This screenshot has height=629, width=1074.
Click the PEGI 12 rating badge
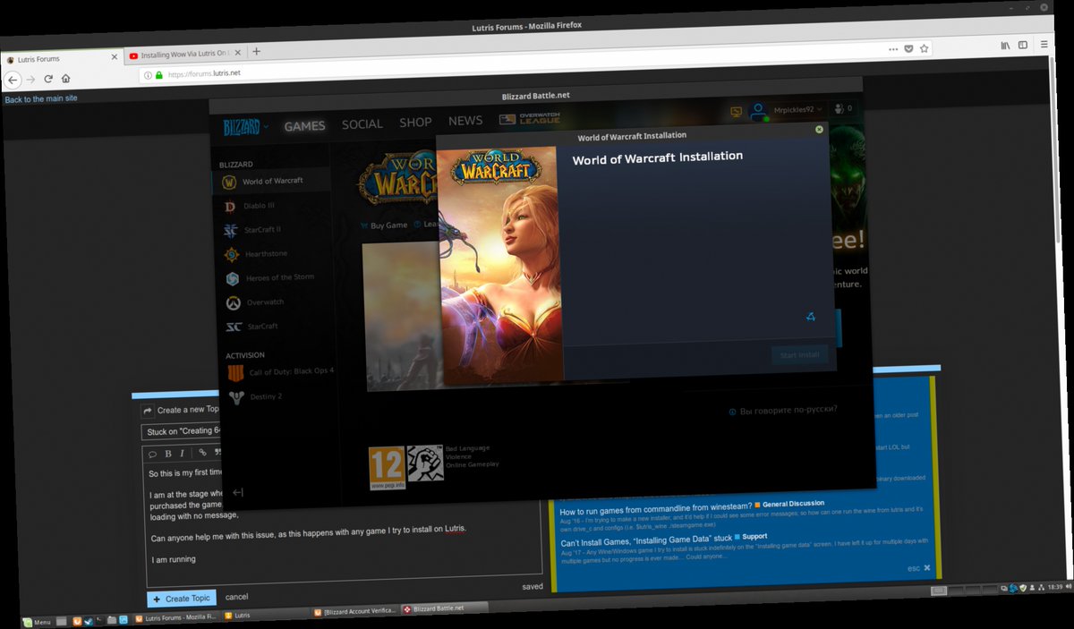click(387, 468)
